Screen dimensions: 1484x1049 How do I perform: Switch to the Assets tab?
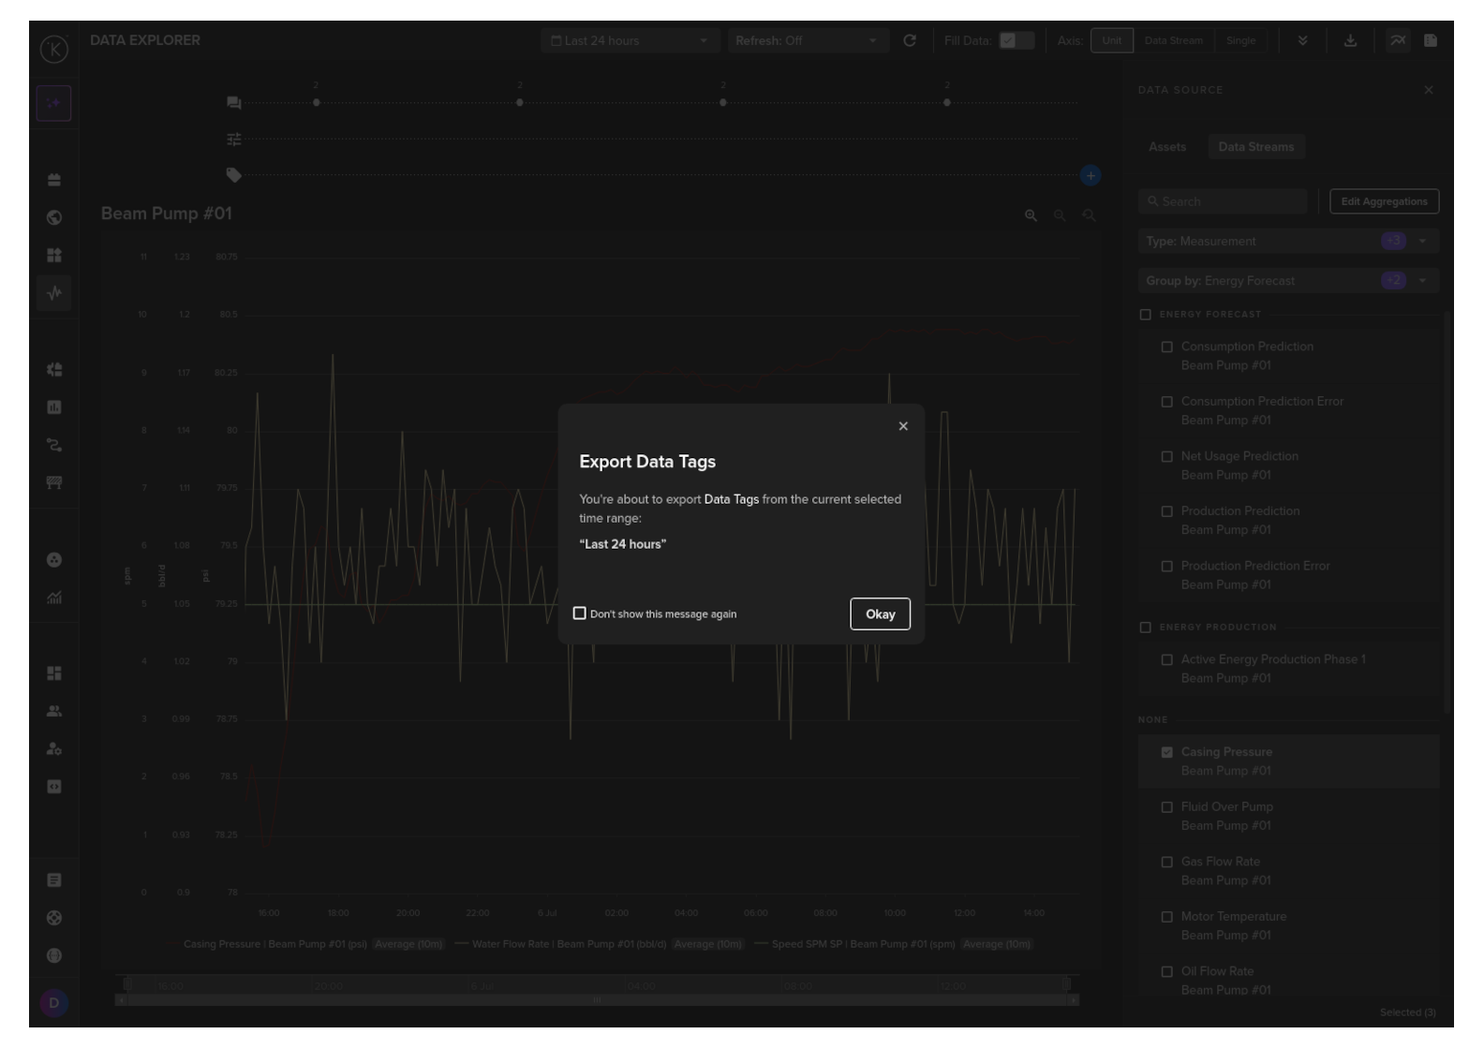coord(1167,147)
